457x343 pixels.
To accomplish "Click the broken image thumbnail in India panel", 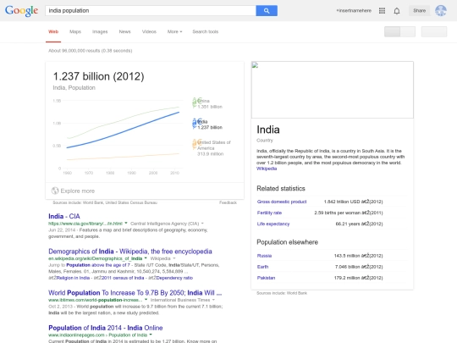I will pyautogui.click(x=255, y=65).
